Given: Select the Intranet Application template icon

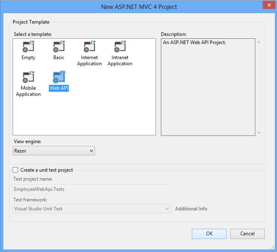Looking at the screenshot, I should point(120,46).
